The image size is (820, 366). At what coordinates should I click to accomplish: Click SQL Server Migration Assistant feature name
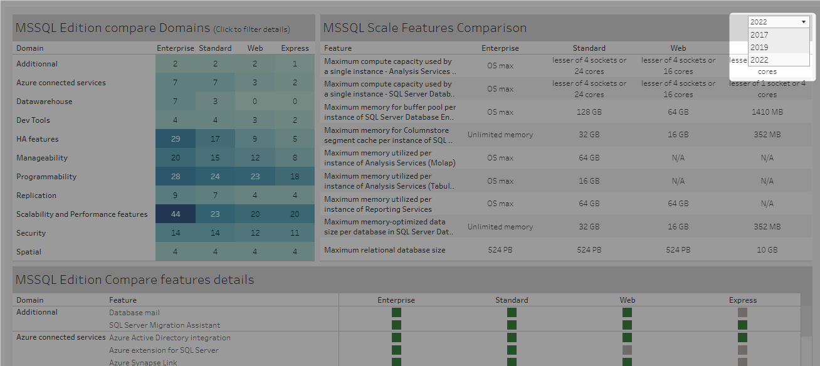165,325
